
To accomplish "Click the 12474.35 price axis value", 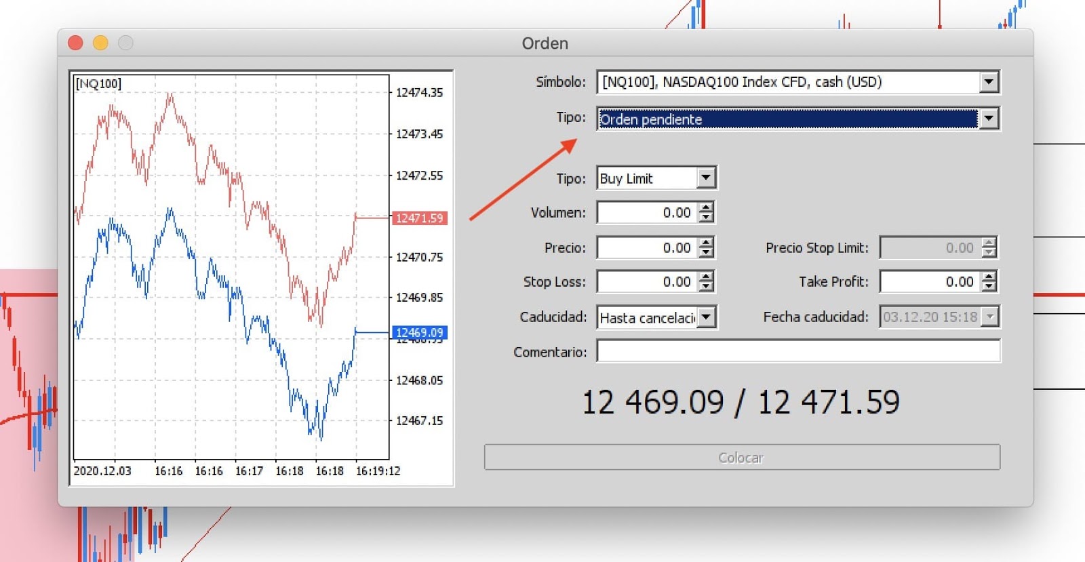I will [x=419, y=93].
